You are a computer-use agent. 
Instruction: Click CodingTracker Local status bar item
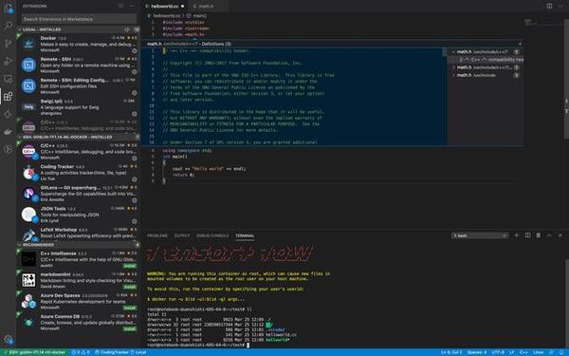click(120, 352)
